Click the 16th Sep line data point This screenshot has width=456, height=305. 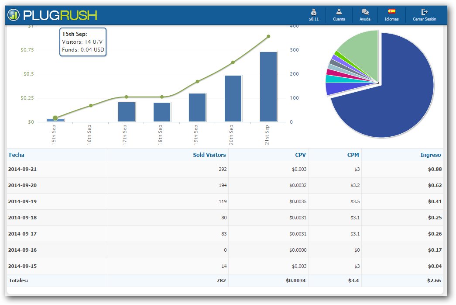tap(91, 106)
